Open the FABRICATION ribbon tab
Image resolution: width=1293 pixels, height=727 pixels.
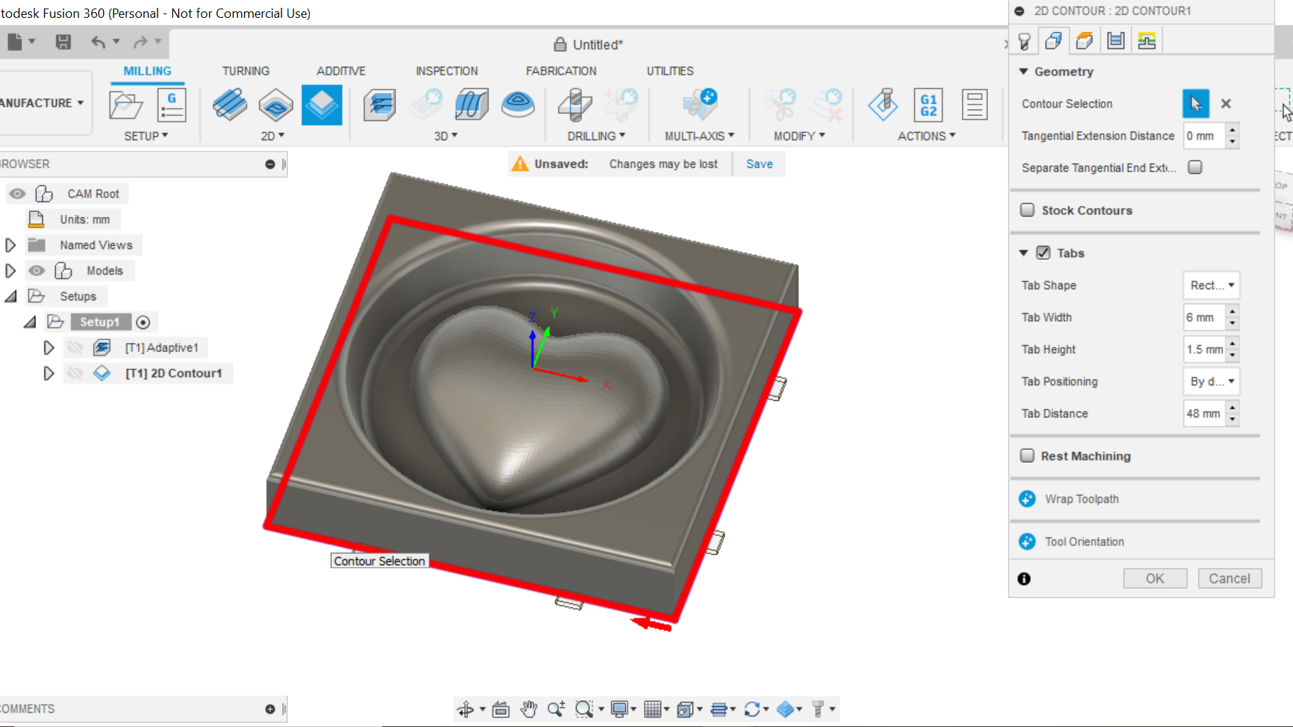tap(561, 70)
